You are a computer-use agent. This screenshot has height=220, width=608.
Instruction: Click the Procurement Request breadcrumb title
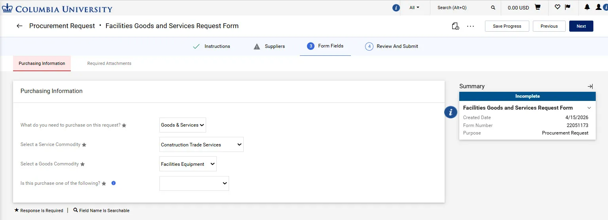tap(62, 26)
